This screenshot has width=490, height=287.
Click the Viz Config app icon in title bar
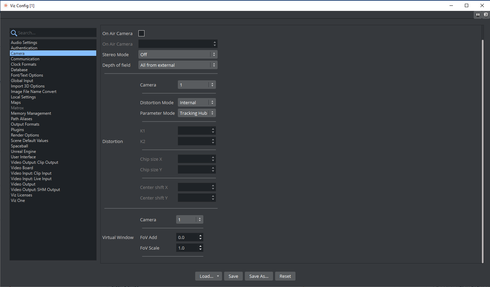click(5, 5)
